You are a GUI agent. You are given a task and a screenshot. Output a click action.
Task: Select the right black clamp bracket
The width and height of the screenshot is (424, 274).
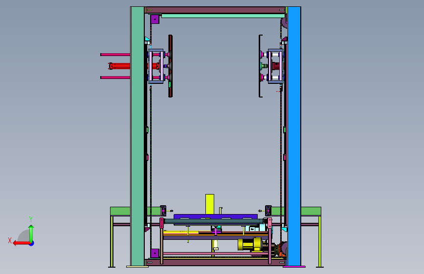pos(260,66)
